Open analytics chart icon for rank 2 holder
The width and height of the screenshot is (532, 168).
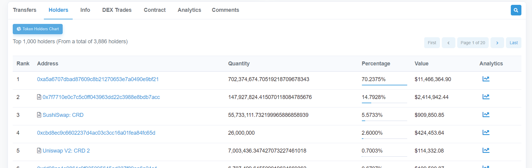coord(486,97)
